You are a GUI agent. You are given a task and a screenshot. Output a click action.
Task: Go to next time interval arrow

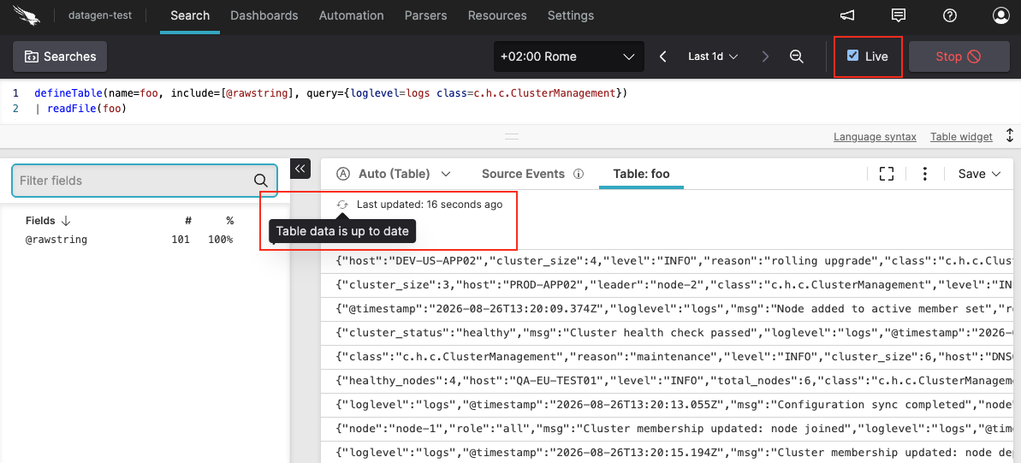(x=765, y=56)
